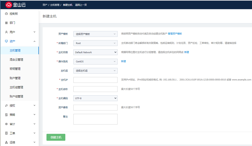The height and width of the screenshot is (146, 252).
Task: Click the 工单 ticket icon in sidebar
Action: [x=7, y=133]
